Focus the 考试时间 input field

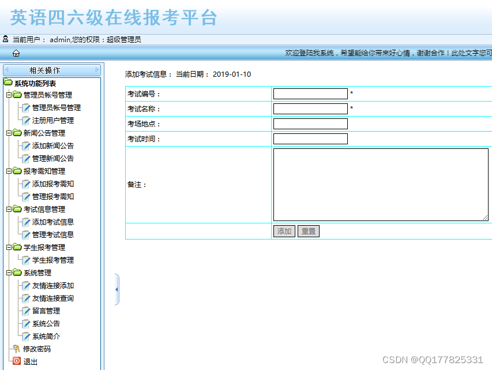click(x=310, y=139)
